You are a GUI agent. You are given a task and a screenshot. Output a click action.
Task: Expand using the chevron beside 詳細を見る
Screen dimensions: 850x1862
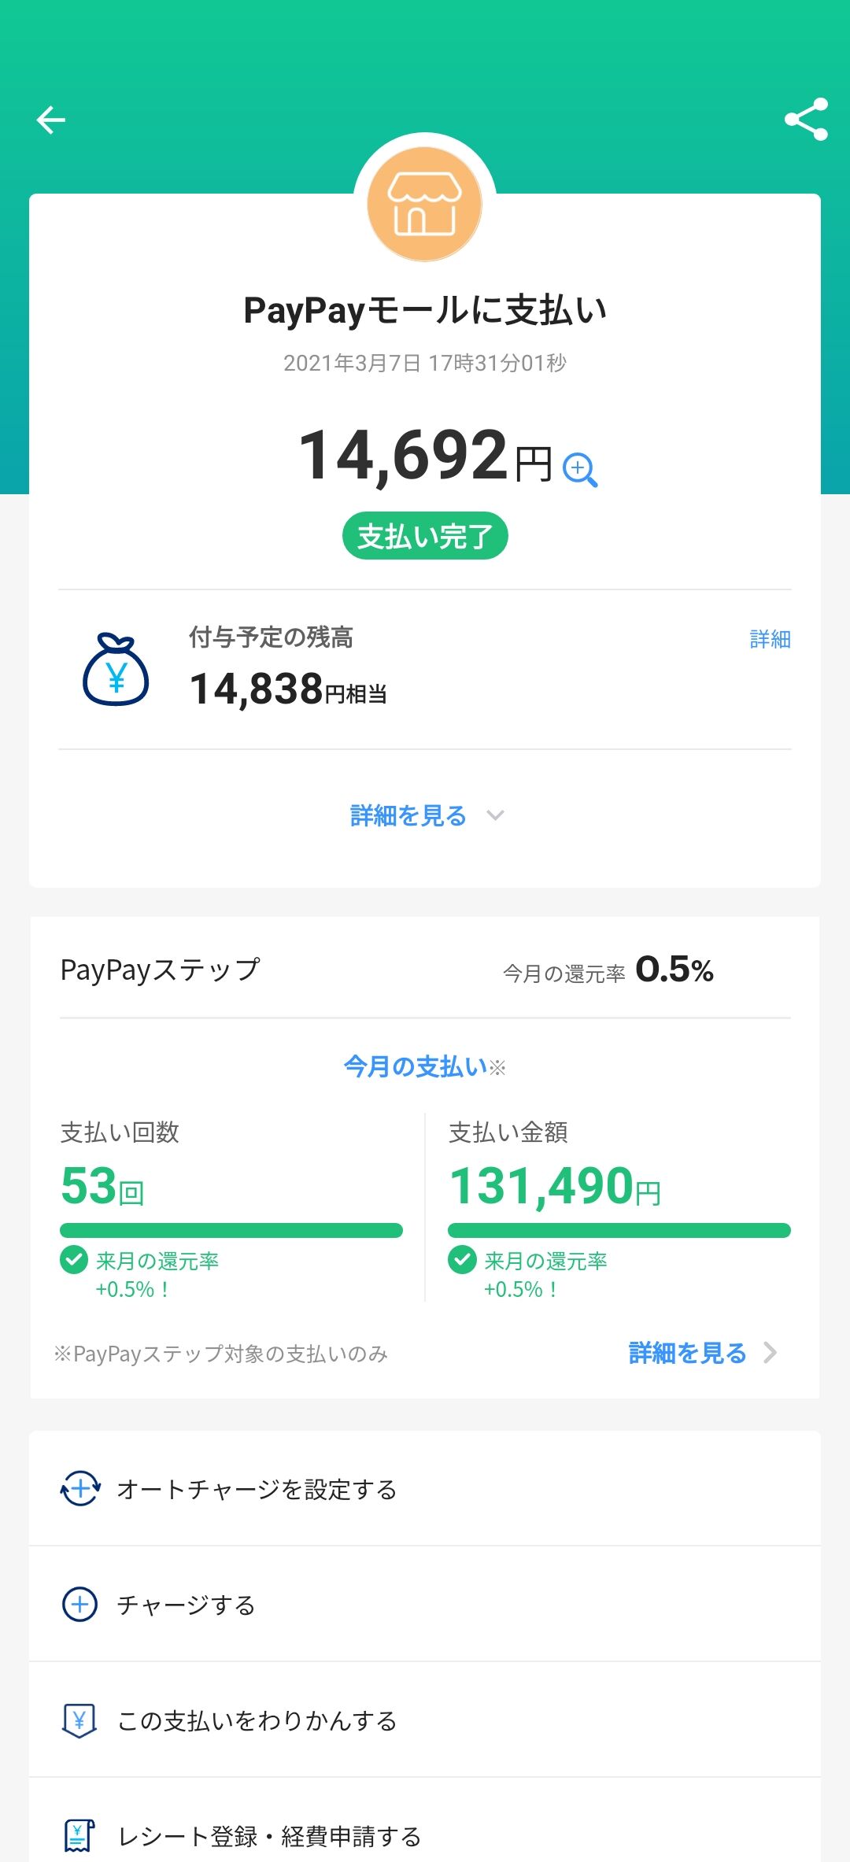[x=495, y=815]
